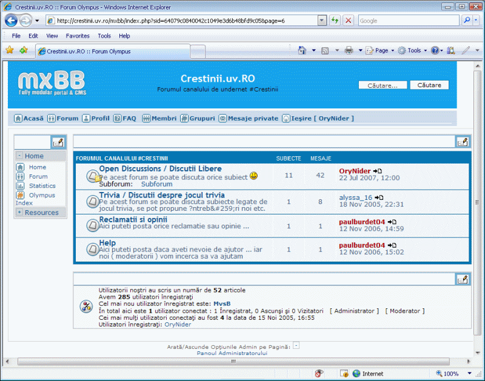Open the Favorites Center star icon
The width and height of the screenshot is (485, 381).
(10, 51)
